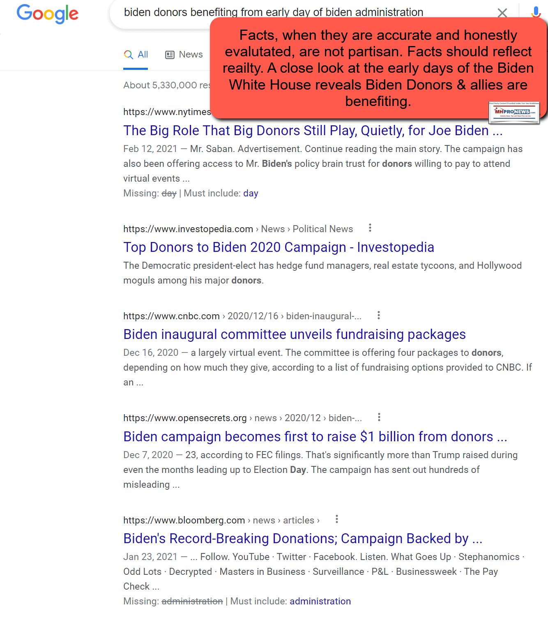Click the magnifier icon beside All
This screenshot has width=548, height=620.
pyautogui.click(x=129, y=55)
